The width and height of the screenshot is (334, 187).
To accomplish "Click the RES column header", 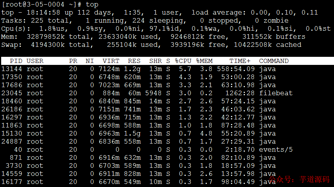I will 134,61.
